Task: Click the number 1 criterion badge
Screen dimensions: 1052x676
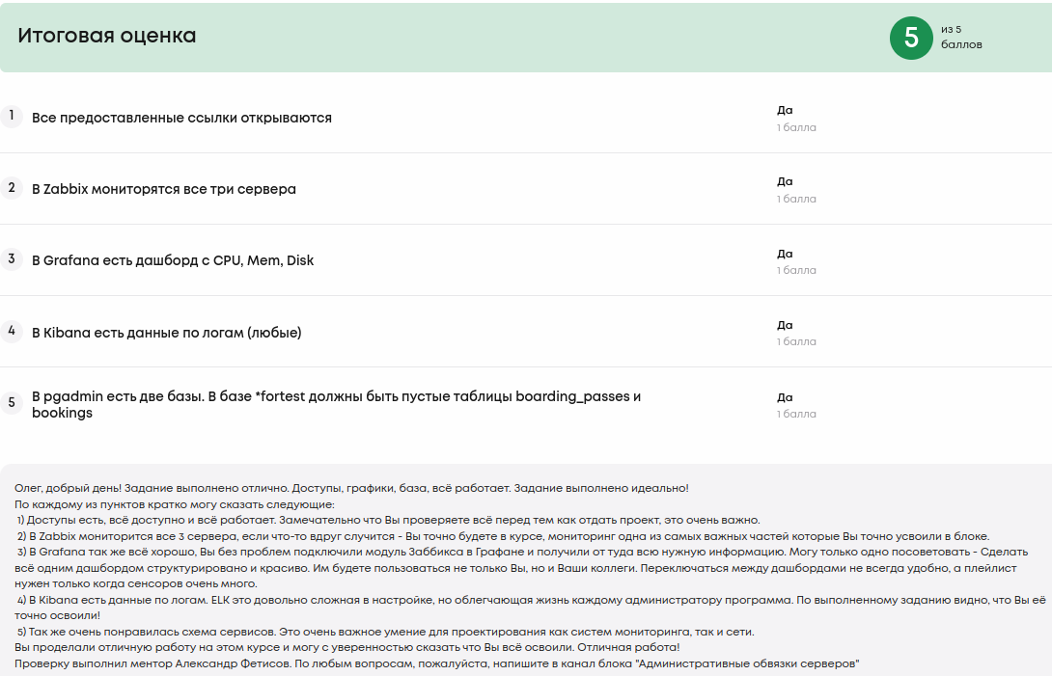Action: (x=12, y=117)
